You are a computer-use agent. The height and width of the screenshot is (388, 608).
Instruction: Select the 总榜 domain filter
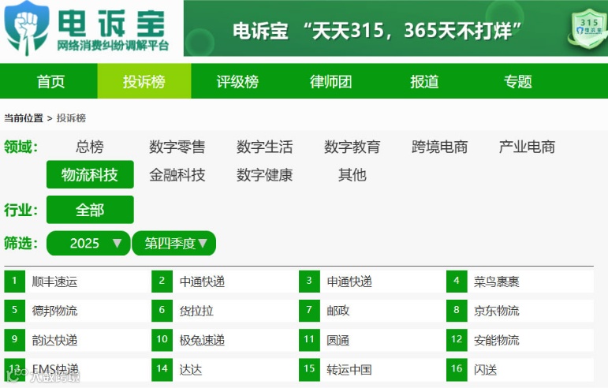tap(90, 147)
